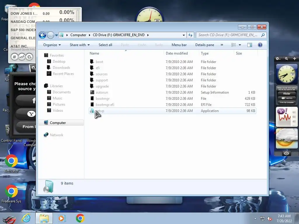
Task: Open the address bar history dropdown arrow
Action: (184, 35)
